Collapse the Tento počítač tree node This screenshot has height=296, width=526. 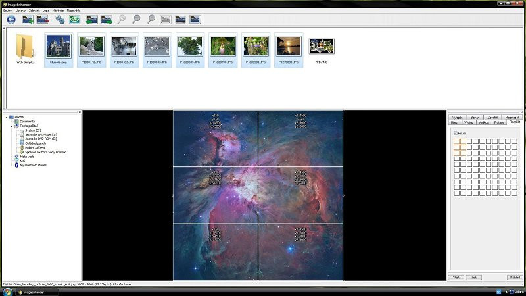[11, 126]
